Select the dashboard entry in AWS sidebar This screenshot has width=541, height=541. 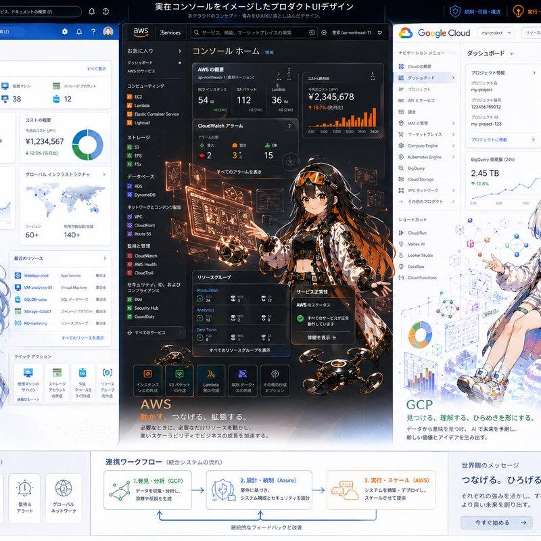pos(140,62)
